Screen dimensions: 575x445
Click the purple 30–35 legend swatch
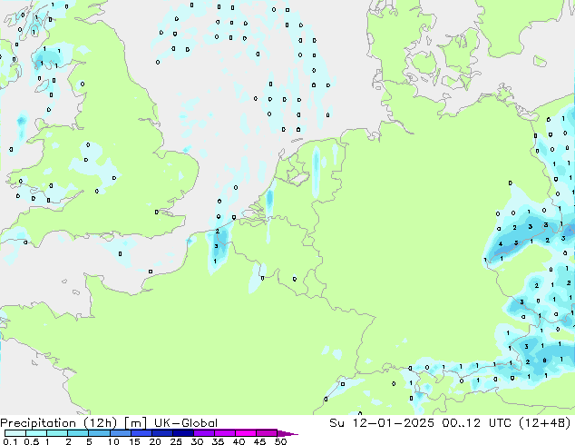point(203,433)
